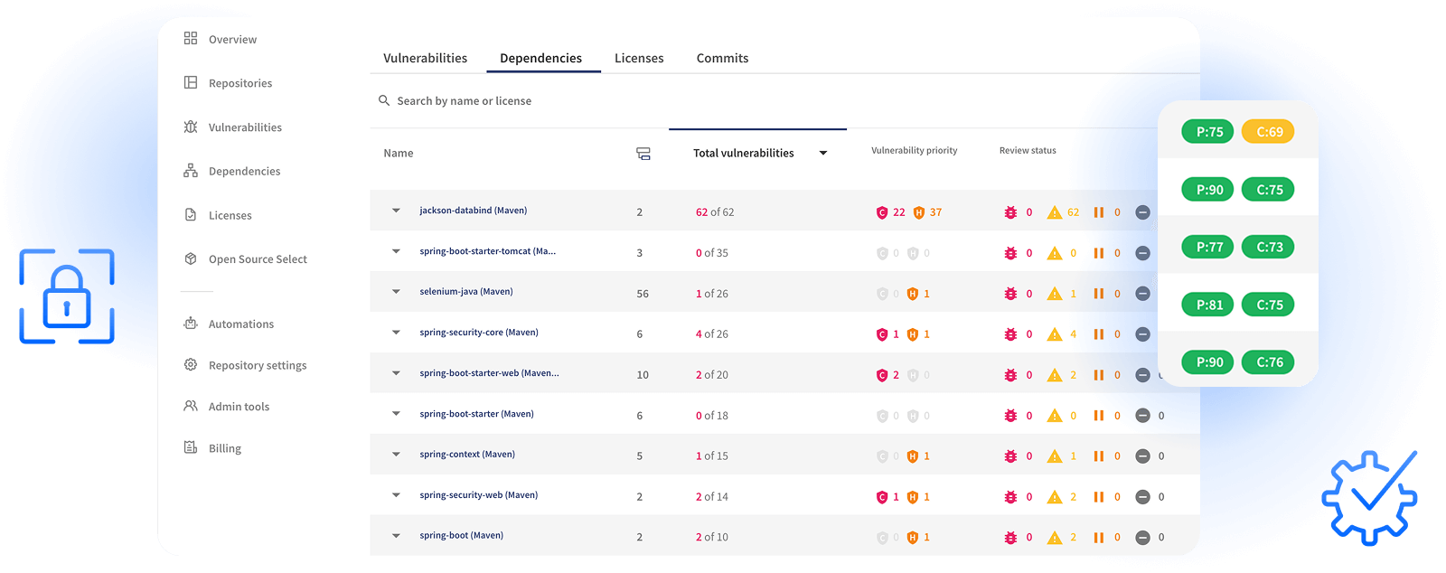This screenshot has height=573, width=1446.
Task: Click the column header layers icon next to Name
Action: [643, 154]
